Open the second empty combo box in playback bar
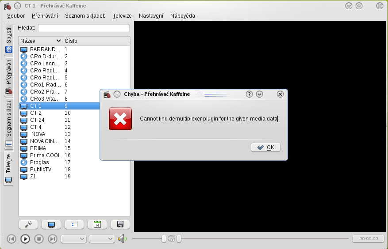Screen dimensions: 388x249 pos(102,239)
